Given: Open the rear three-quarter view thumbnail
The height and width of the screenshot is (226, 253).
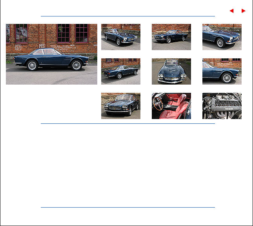Looking at the screenshot, I should tap(121, 71).
